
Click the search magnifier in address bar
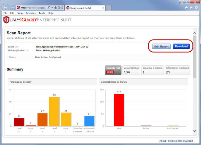pos(49,8)
